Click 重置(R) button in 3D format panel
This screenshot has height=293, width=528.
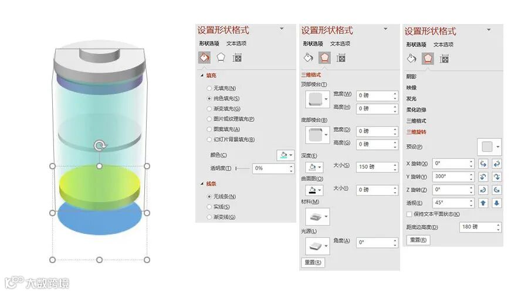313,263
